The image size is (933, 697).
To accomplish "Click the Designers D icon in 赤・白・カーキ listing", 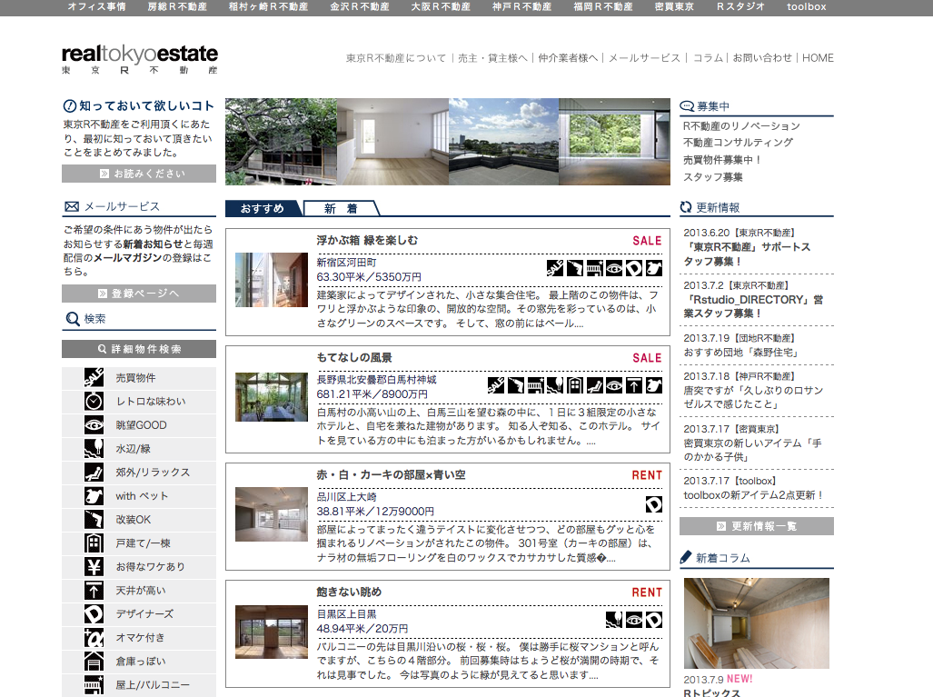I will pyautogui.click(x=653, y=504).
